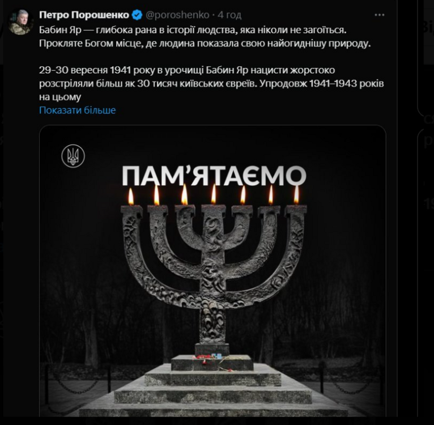Click the ПАМ'ЯТАЄМО headline in the image

point(214,176)
